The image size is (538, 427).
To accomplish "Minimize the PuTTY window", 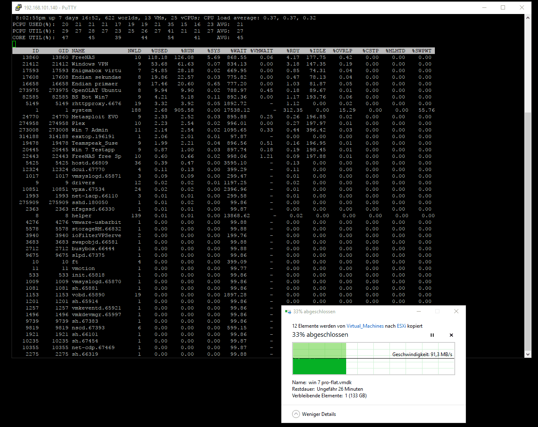I will pos(484,7).
